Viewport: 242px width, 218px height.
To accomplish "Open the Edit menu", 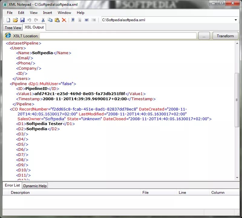I will [21, 13].
